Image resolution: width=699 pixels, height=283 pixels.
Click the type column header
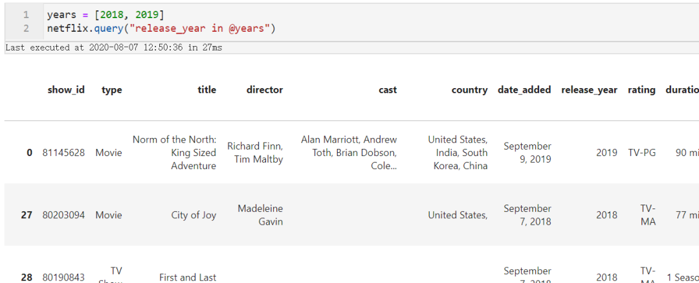(x=111, y=90)
